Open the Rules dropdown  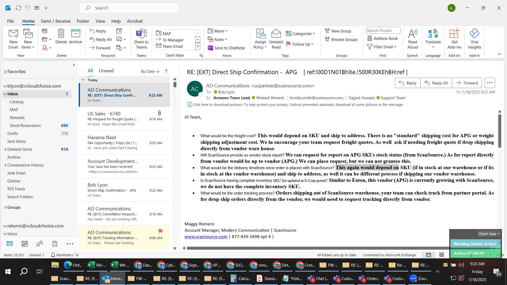click(217, 39)
